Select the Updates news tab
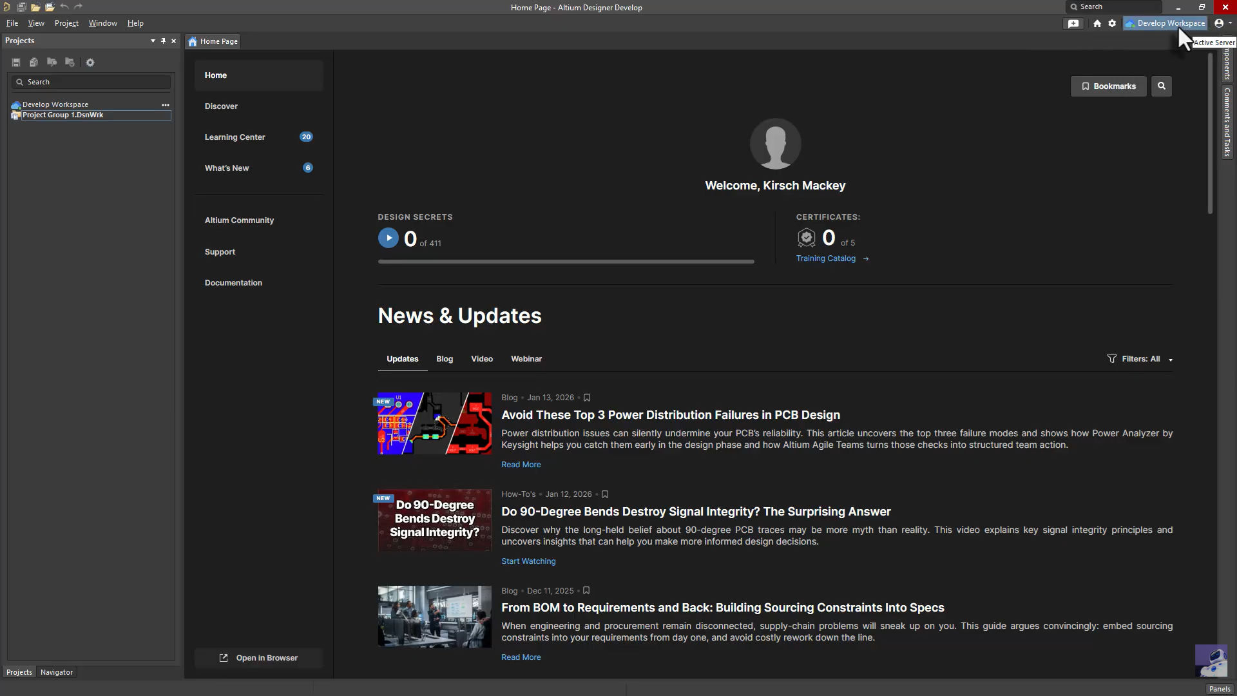 (x=403, y=359)
